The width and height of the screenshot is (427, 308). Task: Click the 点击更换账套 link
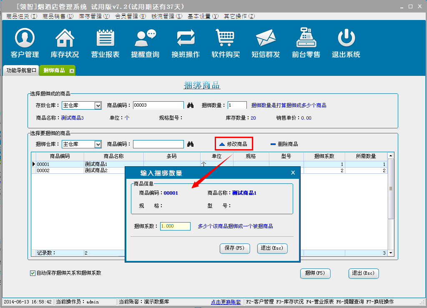(226, 302)
